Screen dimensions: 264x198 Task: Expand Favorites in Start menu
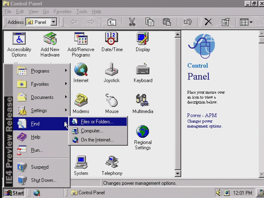point(41,84)
